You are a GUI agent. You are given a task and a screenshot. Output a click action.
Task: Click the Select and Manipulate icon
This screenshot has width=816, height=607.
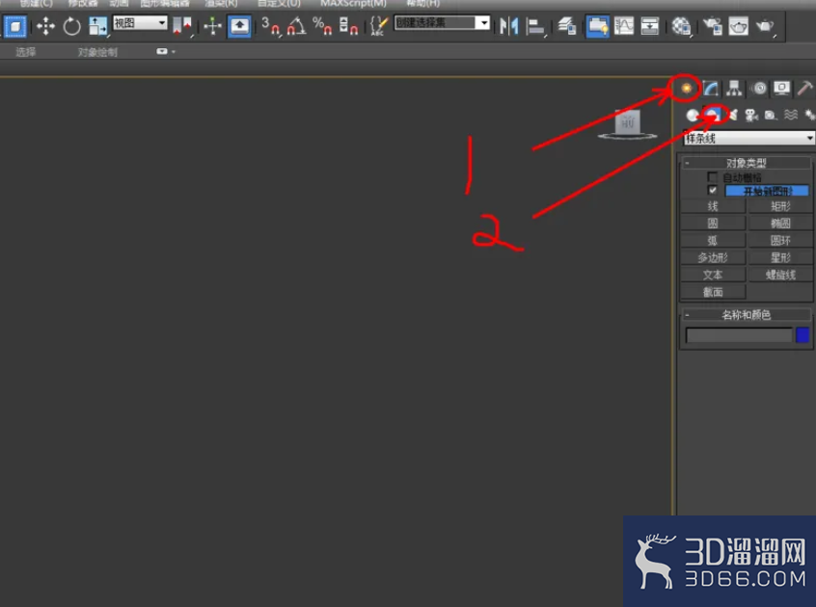(x=212, y=26)
